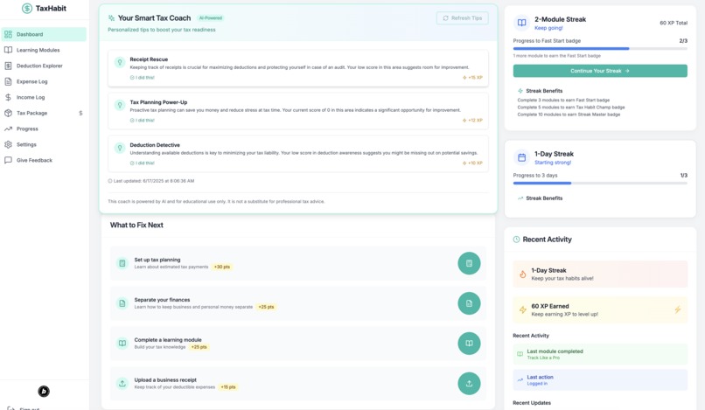Click the 60 XP Earned activity card
This screenshot has width=705, height=410.
pyautogui.click(x=600, y=309)
